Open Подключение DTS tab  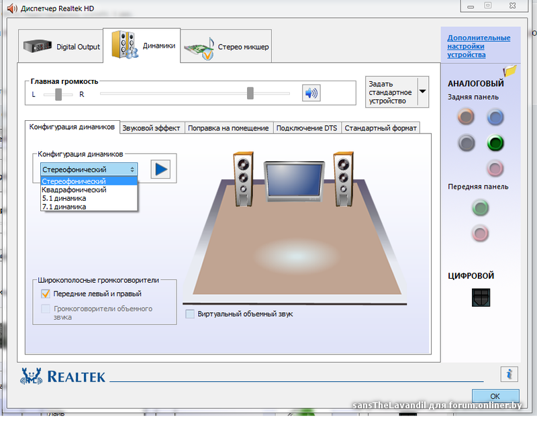click(307, 128)
